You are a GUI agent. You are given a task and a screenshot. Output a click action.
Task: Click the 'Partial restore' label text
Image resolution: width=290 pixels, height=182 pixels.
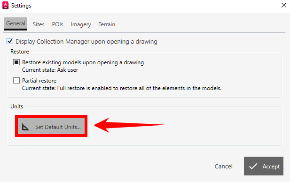(39, 81)
